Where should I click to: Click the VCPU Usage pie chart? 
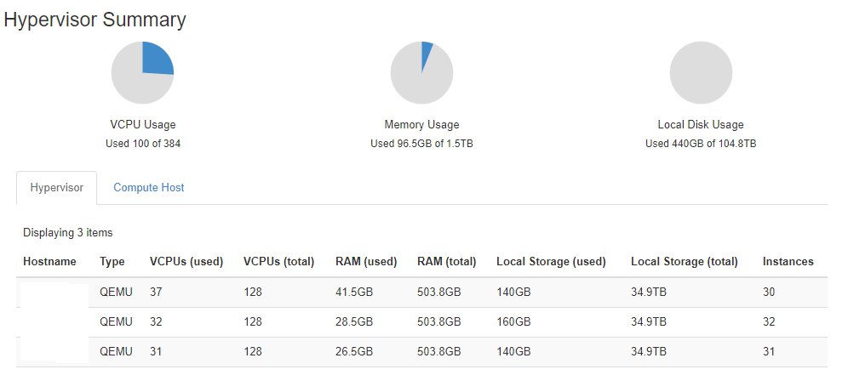tap(143, 72)
